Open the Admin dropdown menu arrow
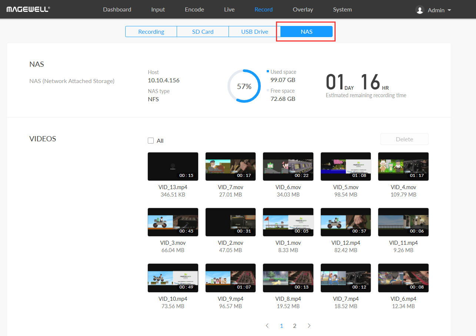Viewport: 476px width, 336px height. pos(449,10)
